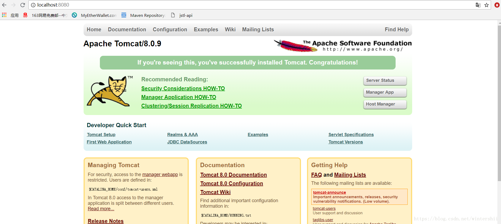
Task: Click the Read more... link
Action: (101, 209)
